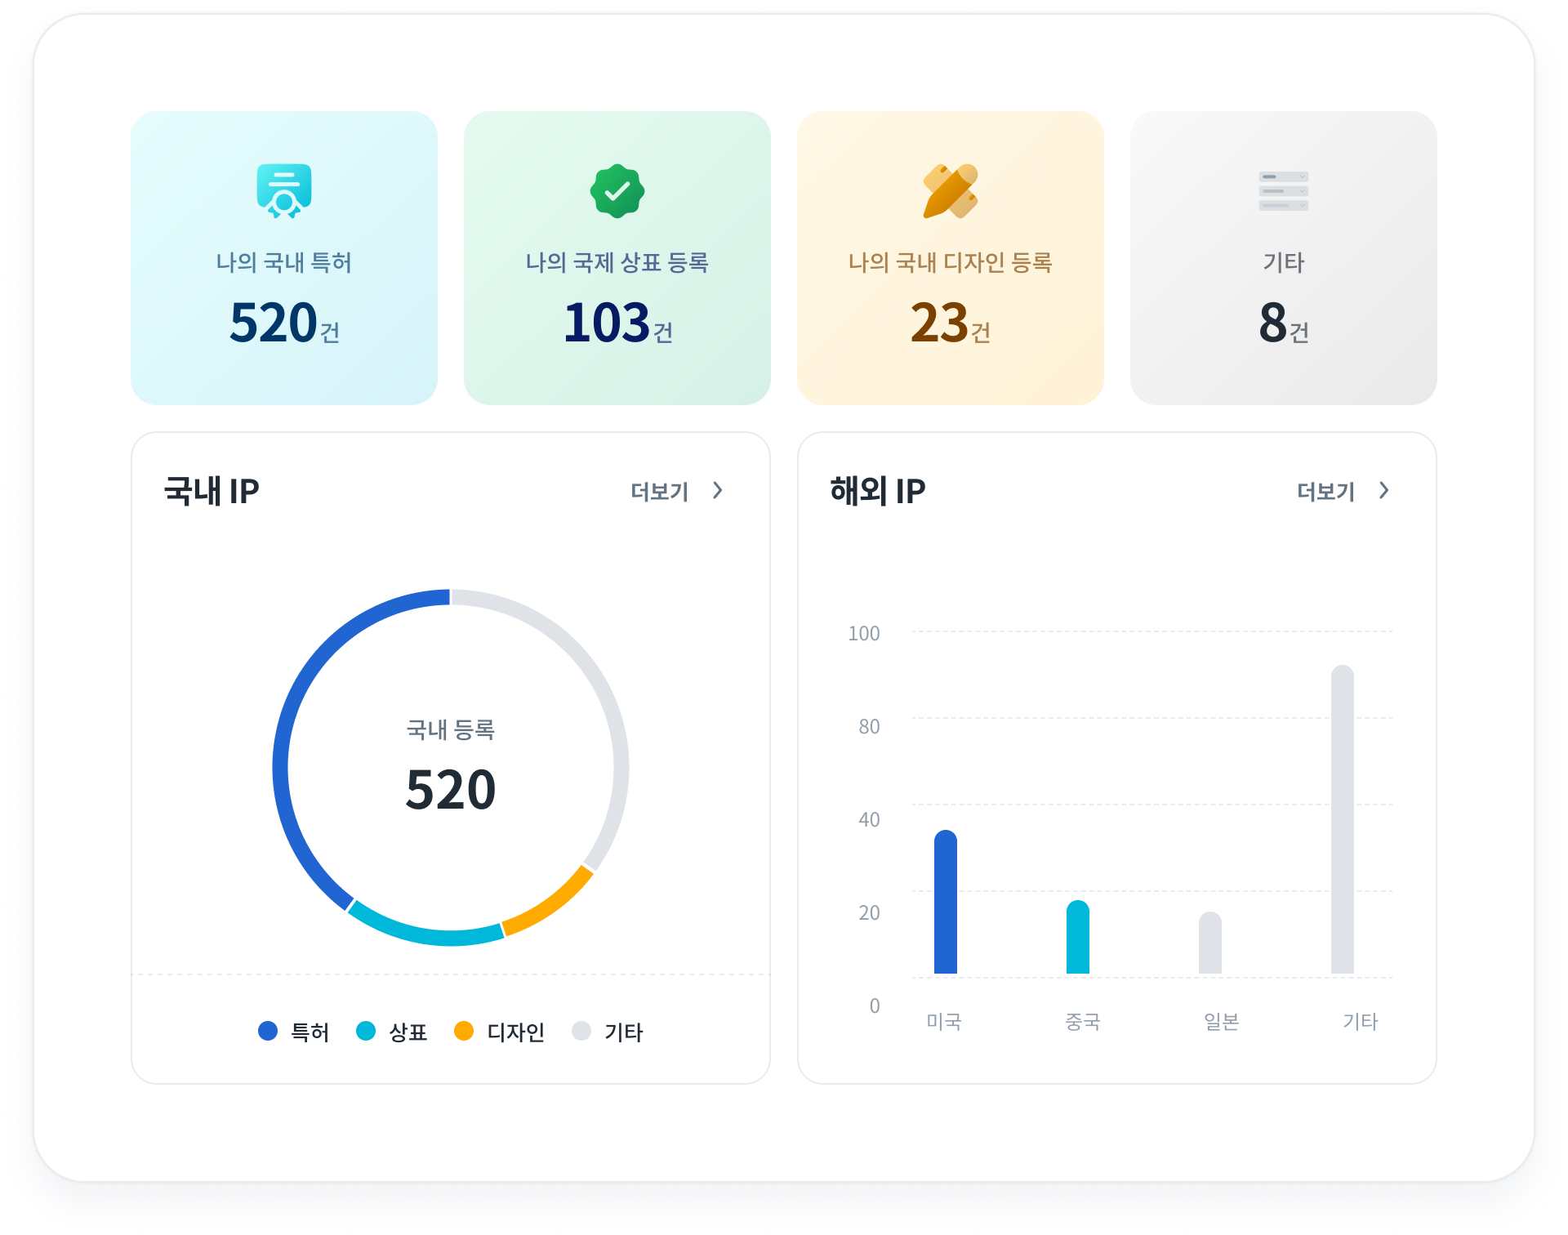1568x1235 pixels.
Task: Click the gray list rows icon
Action: tap(1283, 191)
